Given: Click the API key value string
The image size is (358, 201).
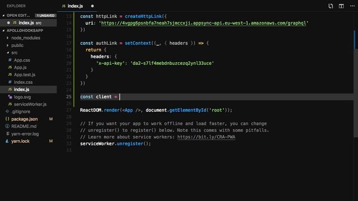Looking at the screenshot, I should (172, 63).
